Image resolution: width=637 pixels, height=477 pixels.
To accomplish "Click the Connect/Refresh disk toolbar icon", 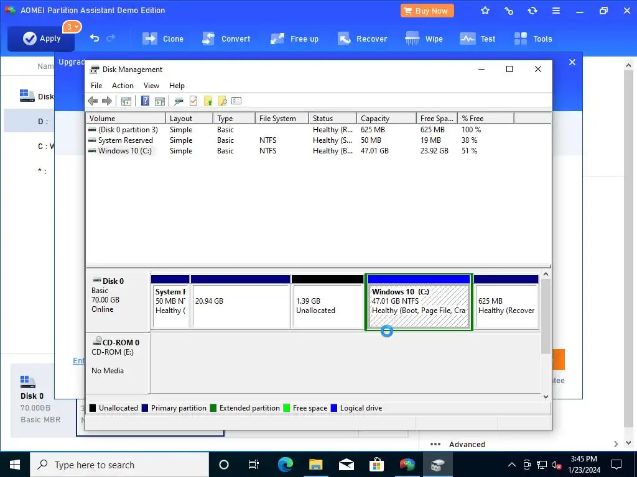I will [x=179, y=101].
